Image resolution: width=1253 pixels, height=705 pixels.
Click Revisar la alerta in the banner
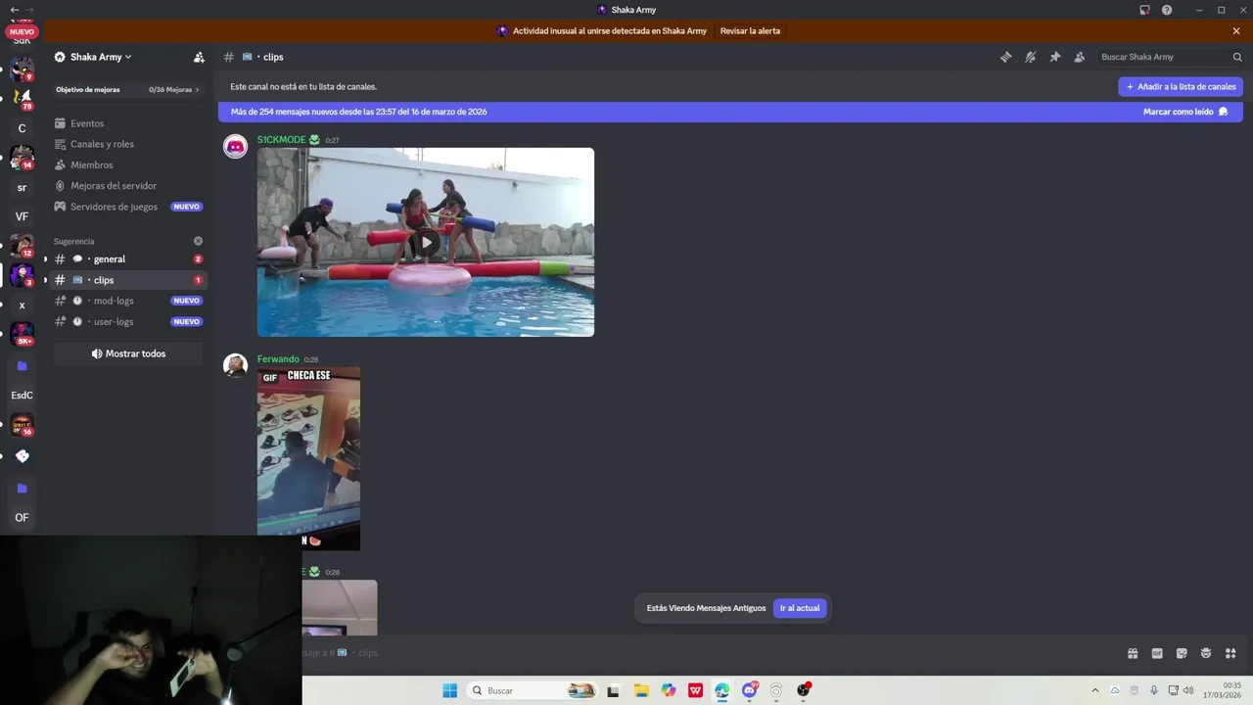point(750,31)
